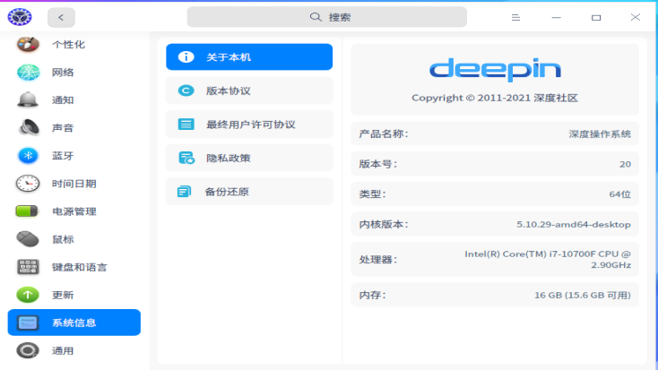Click the 内核版本 label
This screenshot has width=658, height=370.
pyautogui.click(x=384, y=225)
